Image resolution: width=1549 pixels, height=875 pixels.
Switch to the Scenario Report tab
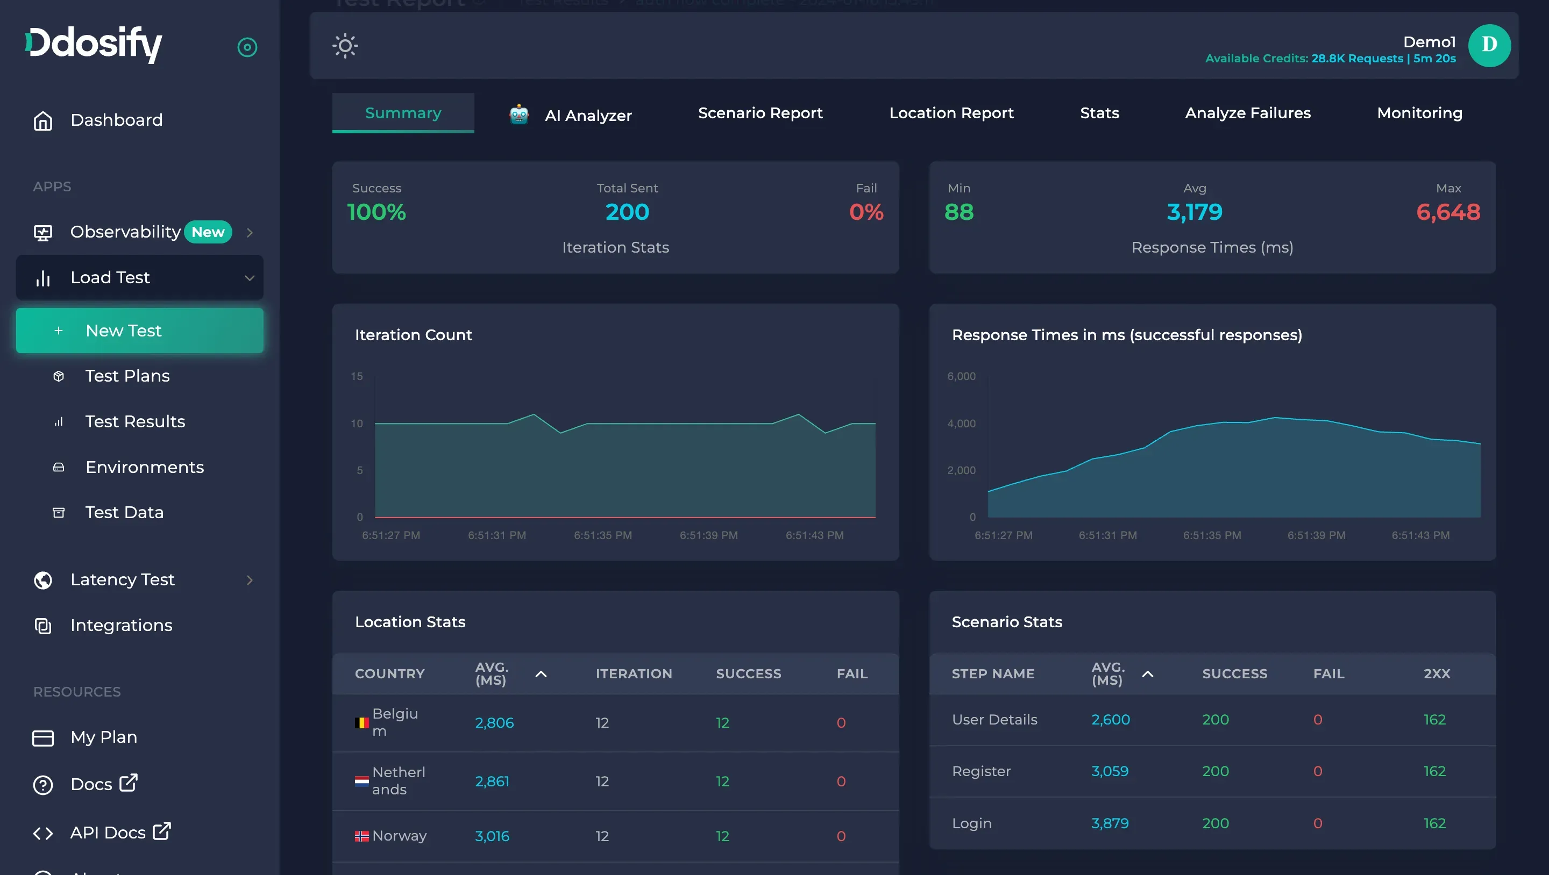760,113
